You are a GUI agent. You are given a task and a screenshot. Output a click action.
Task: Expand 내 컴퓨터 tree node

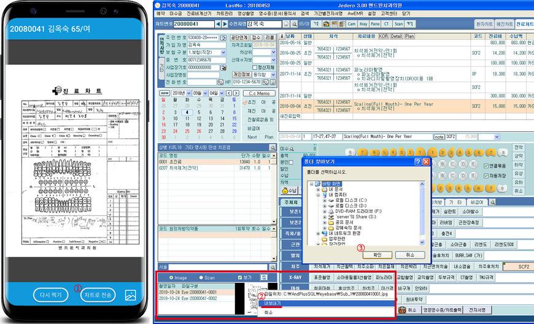click(319, 196)
